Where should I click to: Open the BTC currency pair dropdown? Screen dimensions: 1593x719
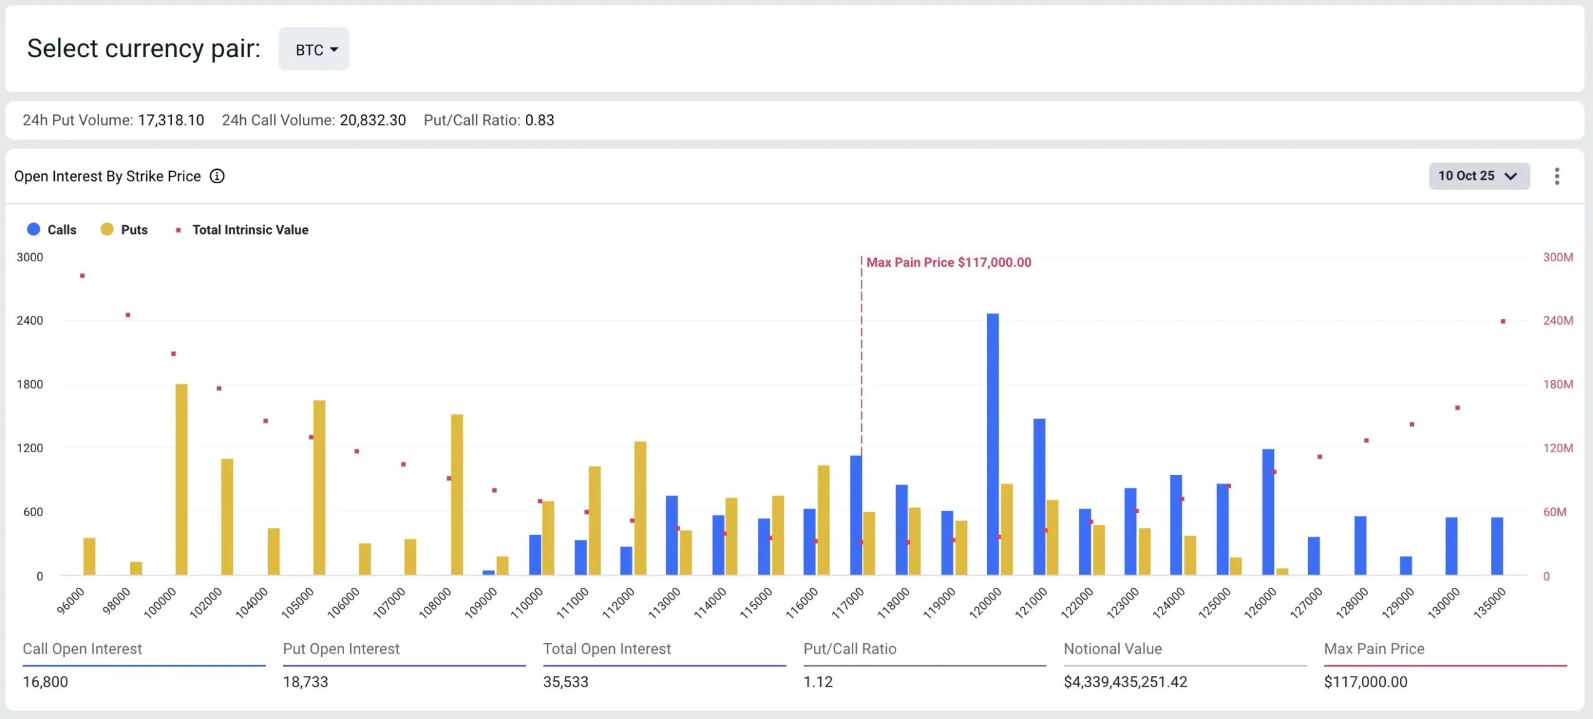314,49
